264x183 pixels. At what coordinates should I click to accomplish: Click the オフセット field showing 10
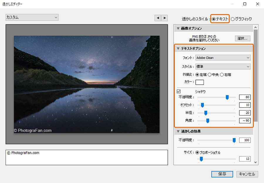(x=245, y=105)
